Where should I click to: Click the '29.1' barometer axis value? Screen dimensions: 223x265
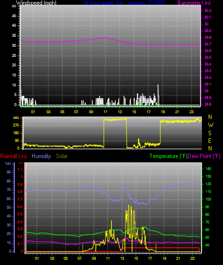click(x=208, y=84)
